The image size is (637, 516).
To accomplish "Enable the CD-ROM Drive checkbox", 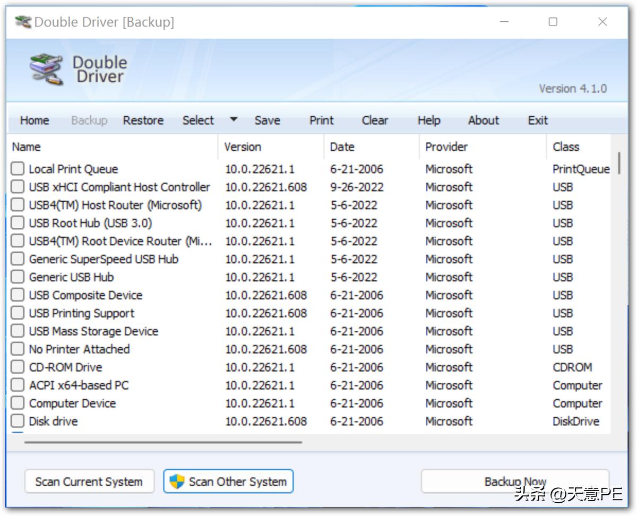I will coord(18,367).
